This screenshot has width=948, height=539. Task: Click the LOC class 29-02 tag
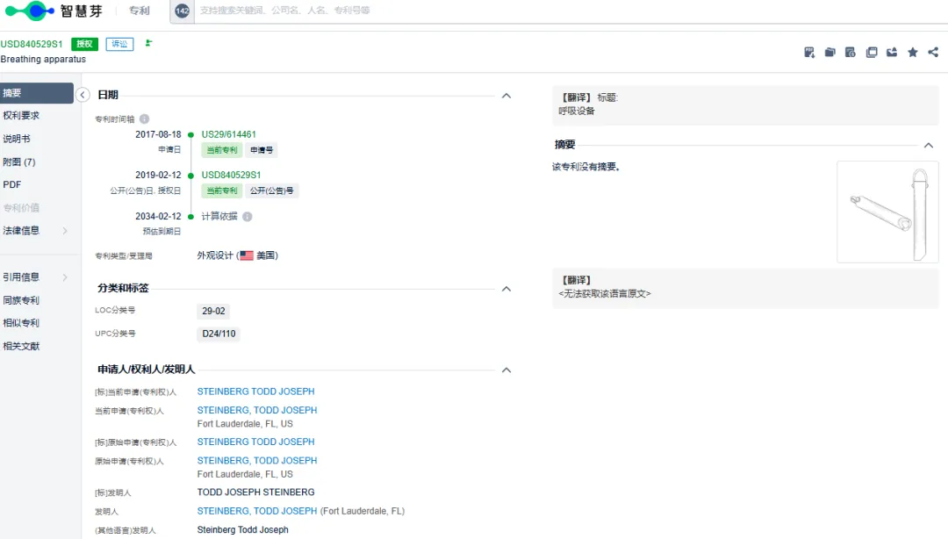213,311
